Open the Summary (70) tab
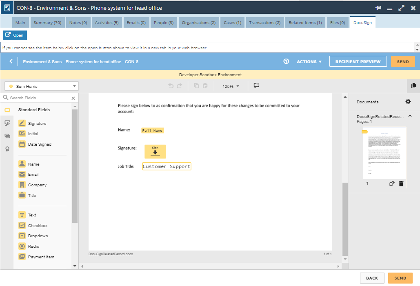Screen dimensions: 420x286 47,23
